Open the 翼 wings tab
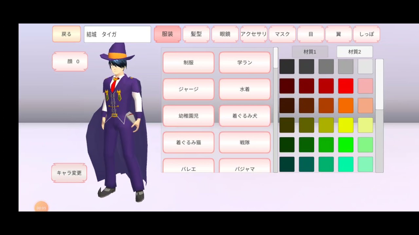 point(338,34)
